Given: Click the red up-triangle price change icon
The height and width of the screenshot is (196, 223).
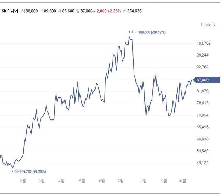Looking at the screenshot, I should (94, 11).
